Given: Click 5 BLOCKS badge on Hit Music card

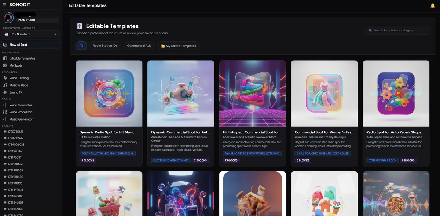Looking at the screenshot, I should coord(88,160).
